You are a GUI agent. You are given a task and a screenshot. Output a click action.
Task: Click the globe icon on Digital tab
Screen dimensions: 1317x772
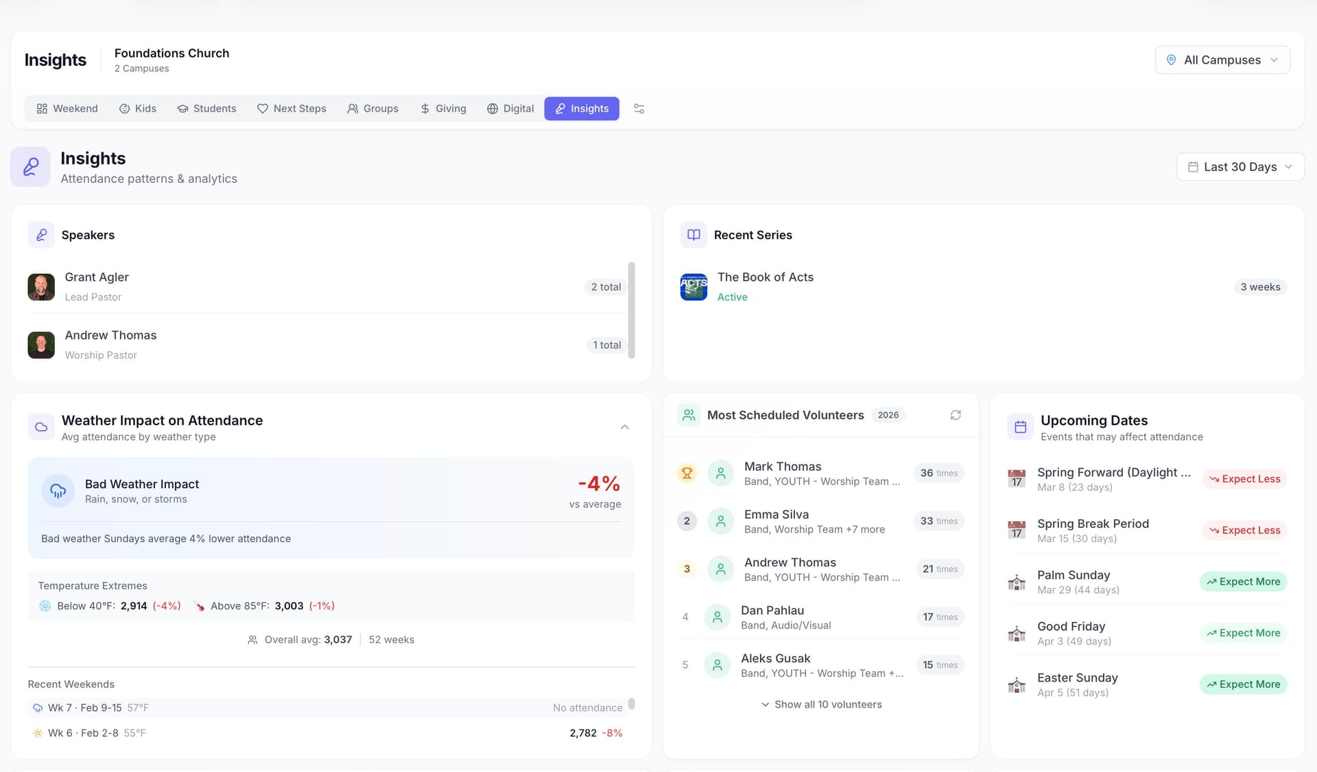pos(493,108)
